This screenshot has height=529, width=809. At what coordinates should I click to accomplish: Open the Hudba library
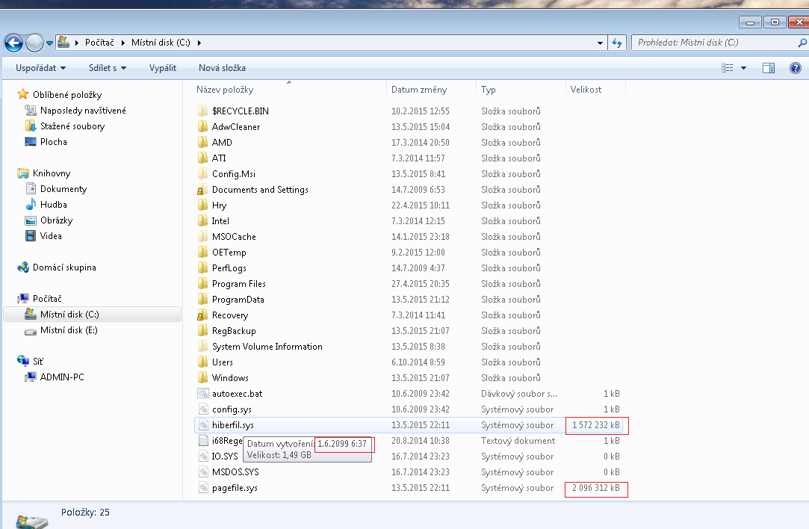[54, 205]
